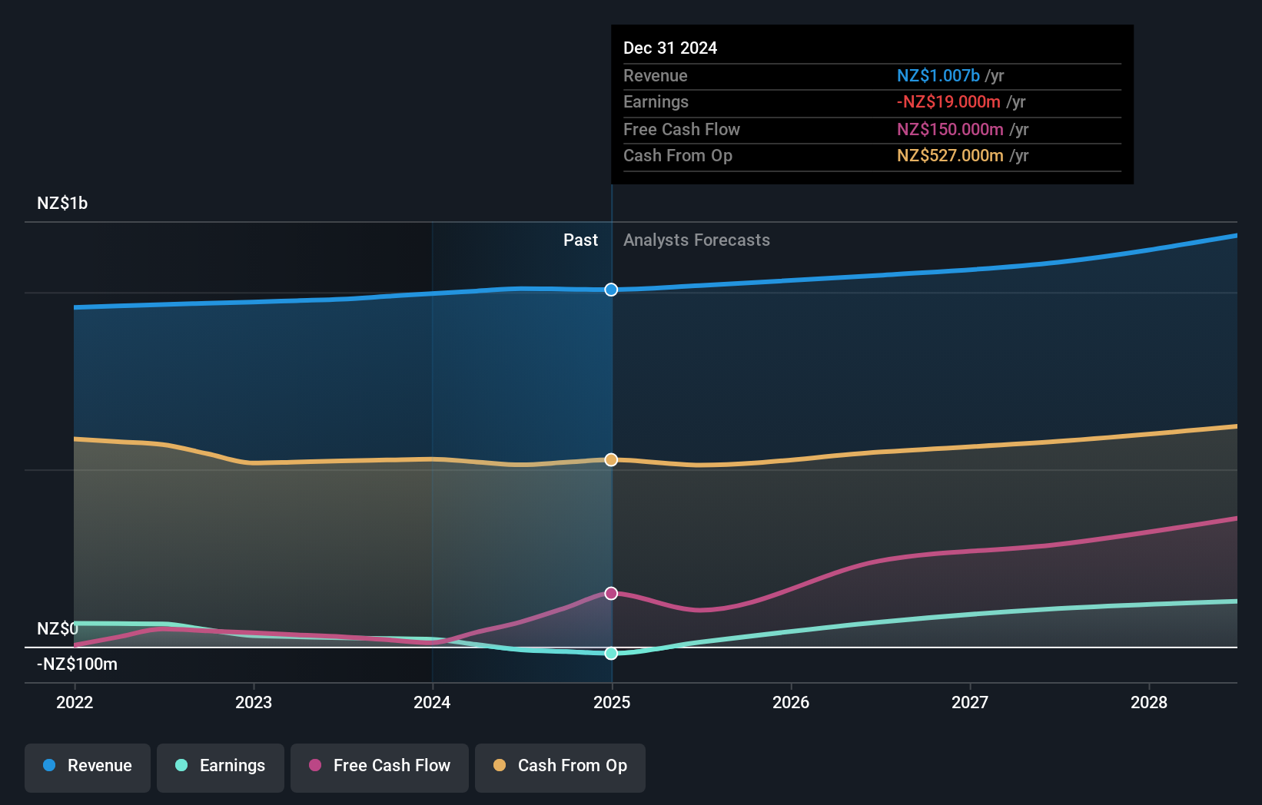Toggle the Revenue legend button
This screenshot has height=805, width=1262.
click(x=88, y=767)
